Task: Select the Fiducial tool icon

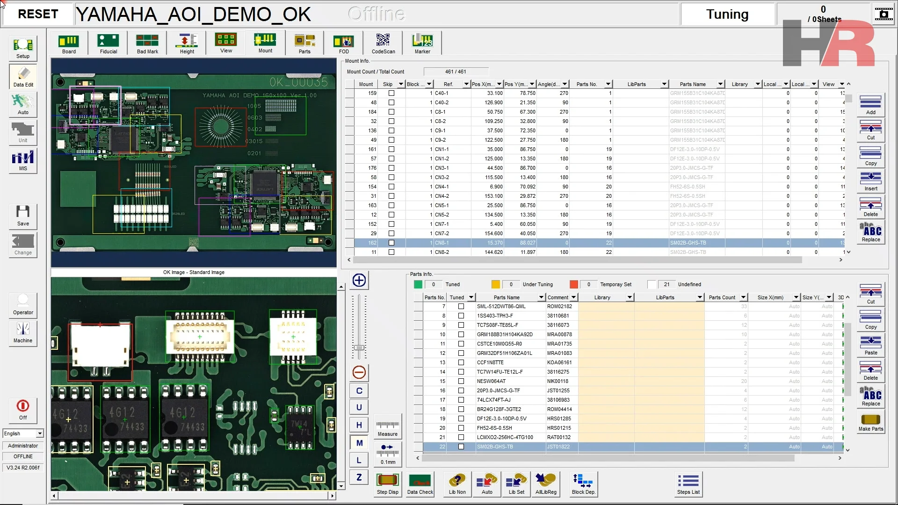Action: pos(108,43)
